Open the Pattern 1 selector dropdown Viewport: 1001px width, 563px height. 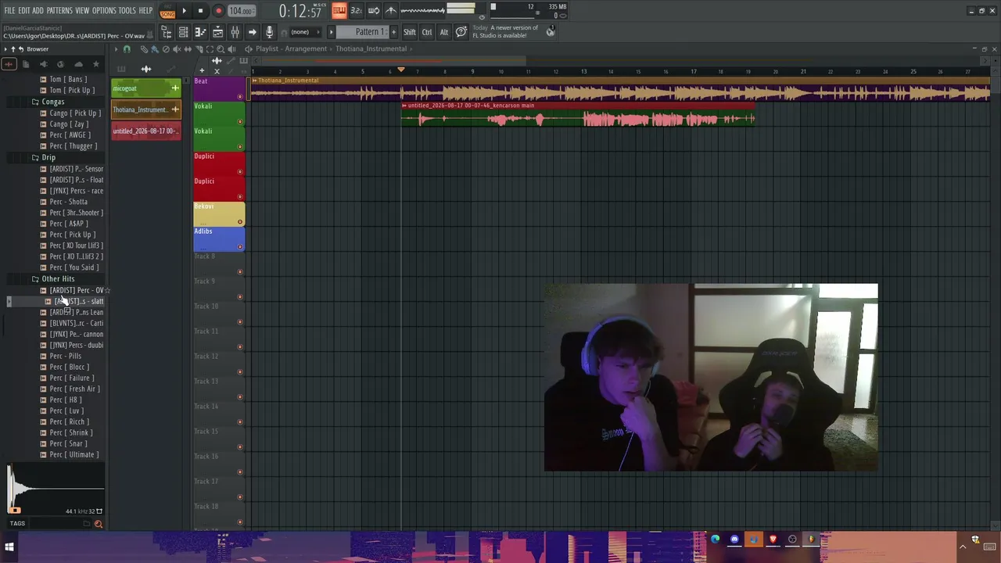point(362,32)
